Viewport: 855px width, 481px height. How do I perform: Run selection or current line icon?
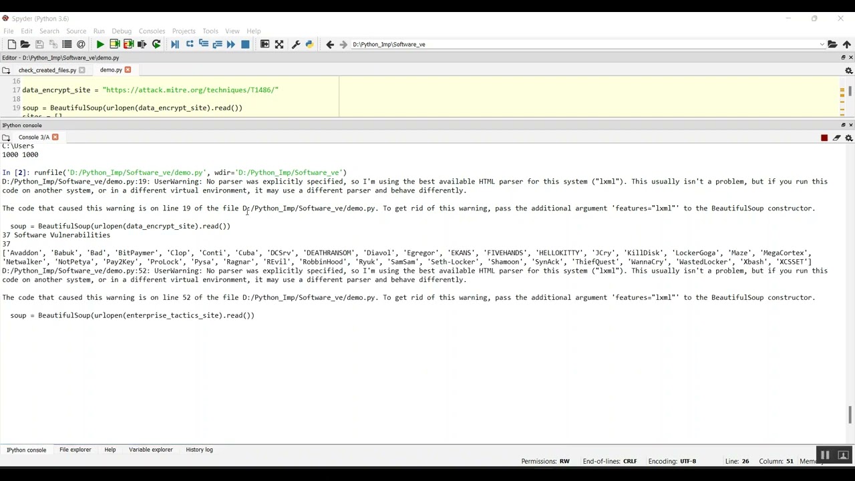pyautogui.click(x=142, y=44)
